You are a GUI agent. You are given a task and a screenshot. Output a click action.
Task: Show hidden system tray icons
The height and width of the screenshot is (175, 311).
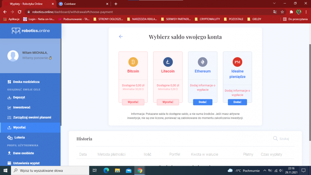click(x=265, y=170)
